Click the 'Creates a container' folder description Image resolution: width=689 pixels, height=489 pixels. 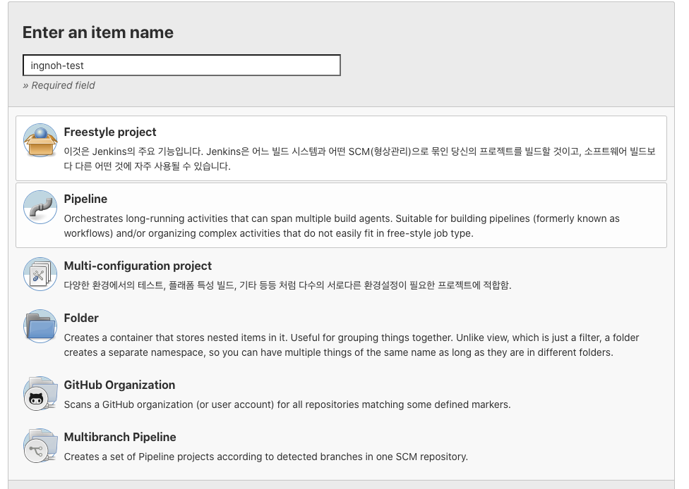pos(351,345)
